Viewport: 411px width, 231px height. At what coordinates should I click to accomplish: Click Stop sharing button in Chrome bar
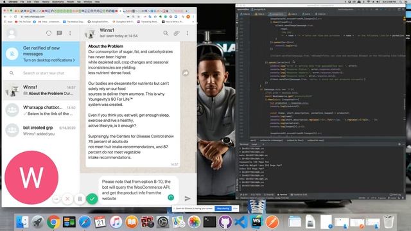click(223, 209)
